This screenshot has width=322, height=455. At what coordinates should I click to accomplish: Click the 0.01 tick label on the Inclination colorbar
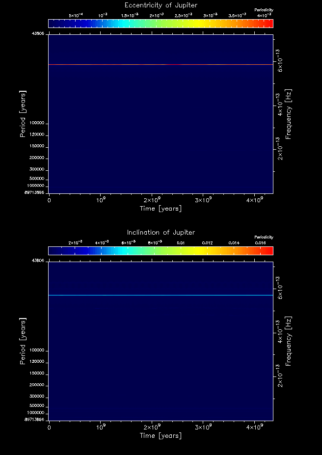(181, 243)
